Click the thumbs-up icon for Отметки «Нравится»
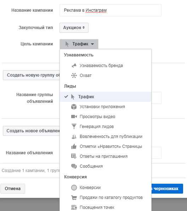 74,146
